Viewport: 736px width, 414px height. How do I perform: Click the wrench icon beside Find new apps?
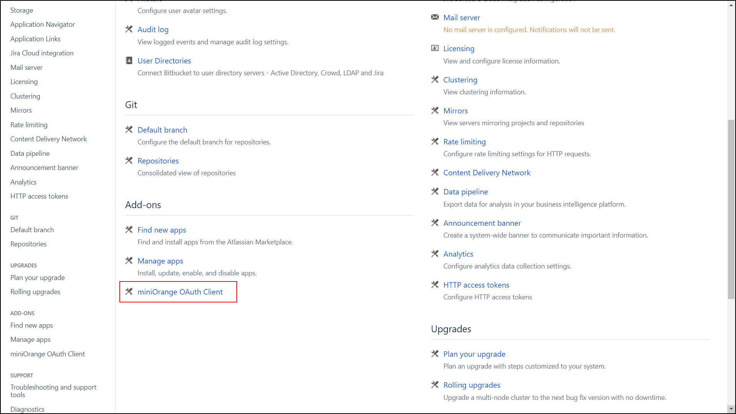[x=129, y=230]
